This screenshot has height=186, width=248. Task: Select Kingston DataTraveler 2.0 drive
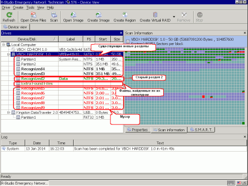coord(37,112)
